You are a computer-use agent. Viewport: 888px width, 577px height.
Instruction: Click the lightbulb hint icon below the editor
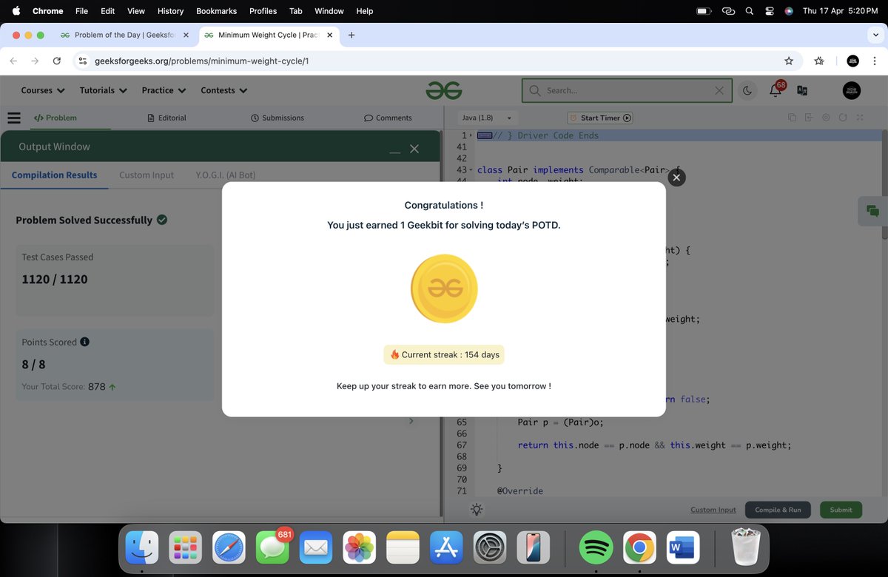pyautogui.click(x=477, y=510)
